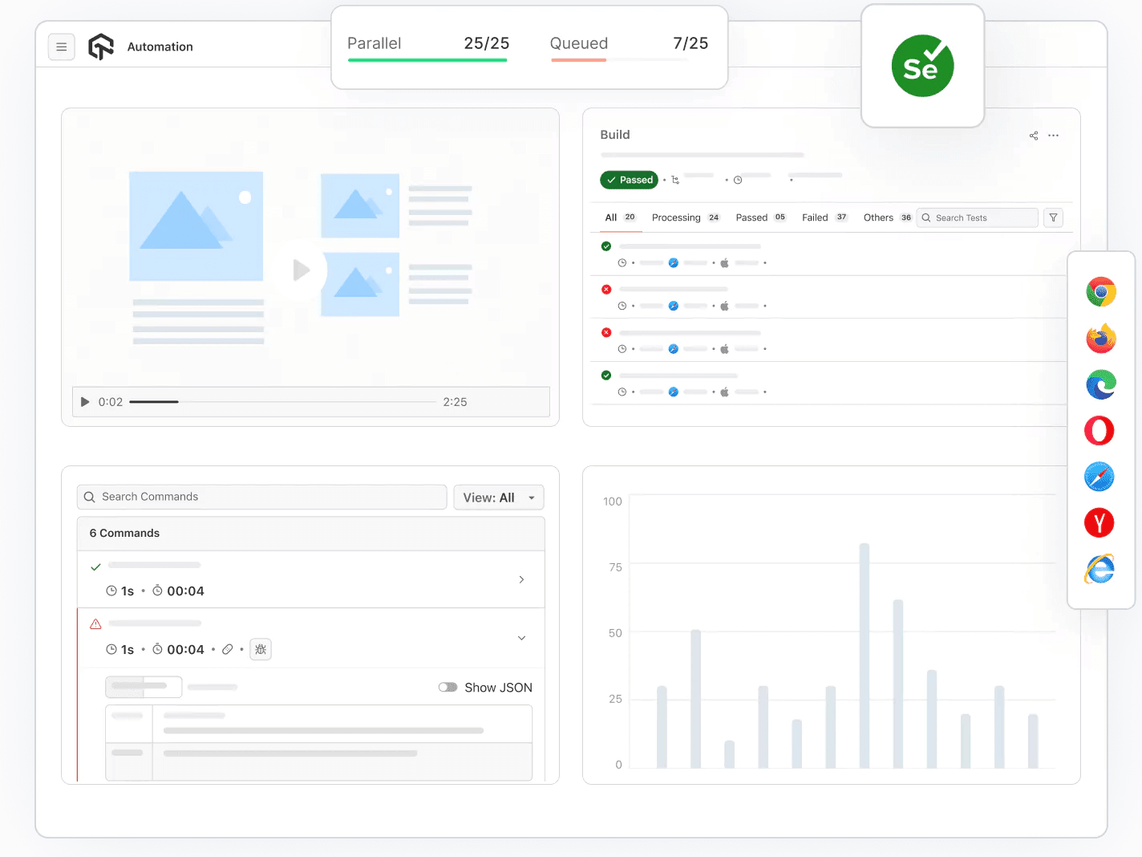Toggle the Show JSON switch
The width and height of the screenshot is (1142, 857).
(x=447, y=687)
